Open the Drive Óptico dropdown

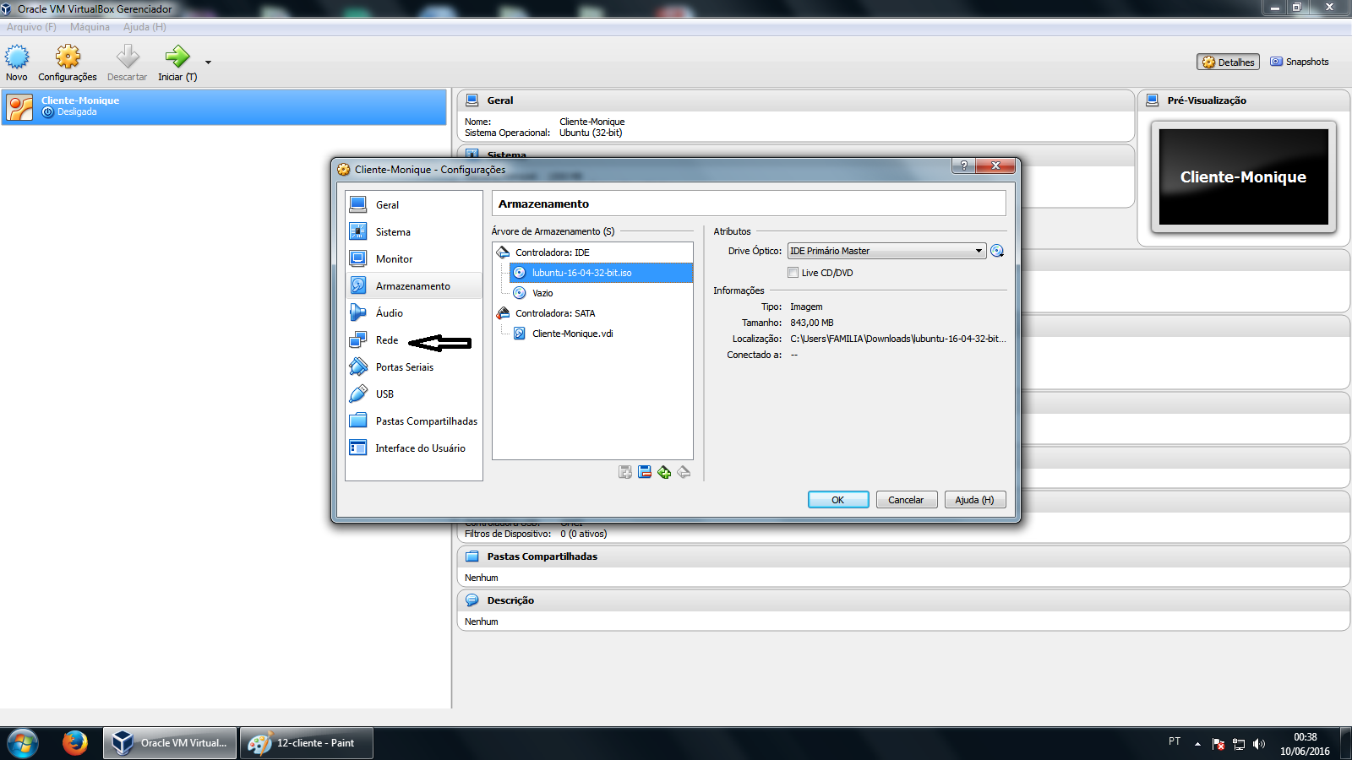[x=886, y=251]
